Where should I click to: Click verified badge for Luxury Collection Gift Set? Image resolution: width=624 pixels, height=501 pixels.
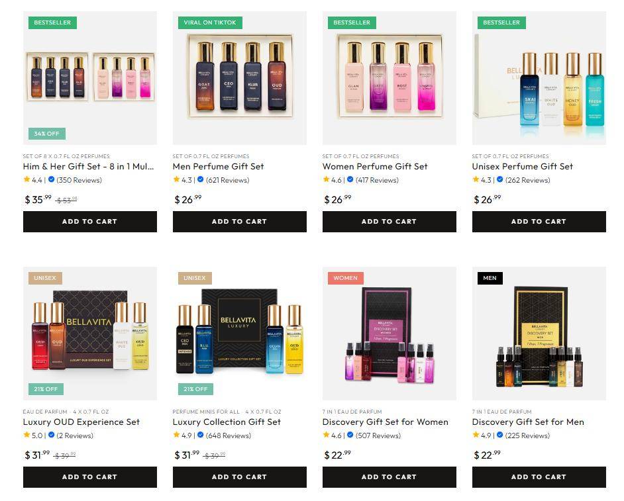click(201, 435)
